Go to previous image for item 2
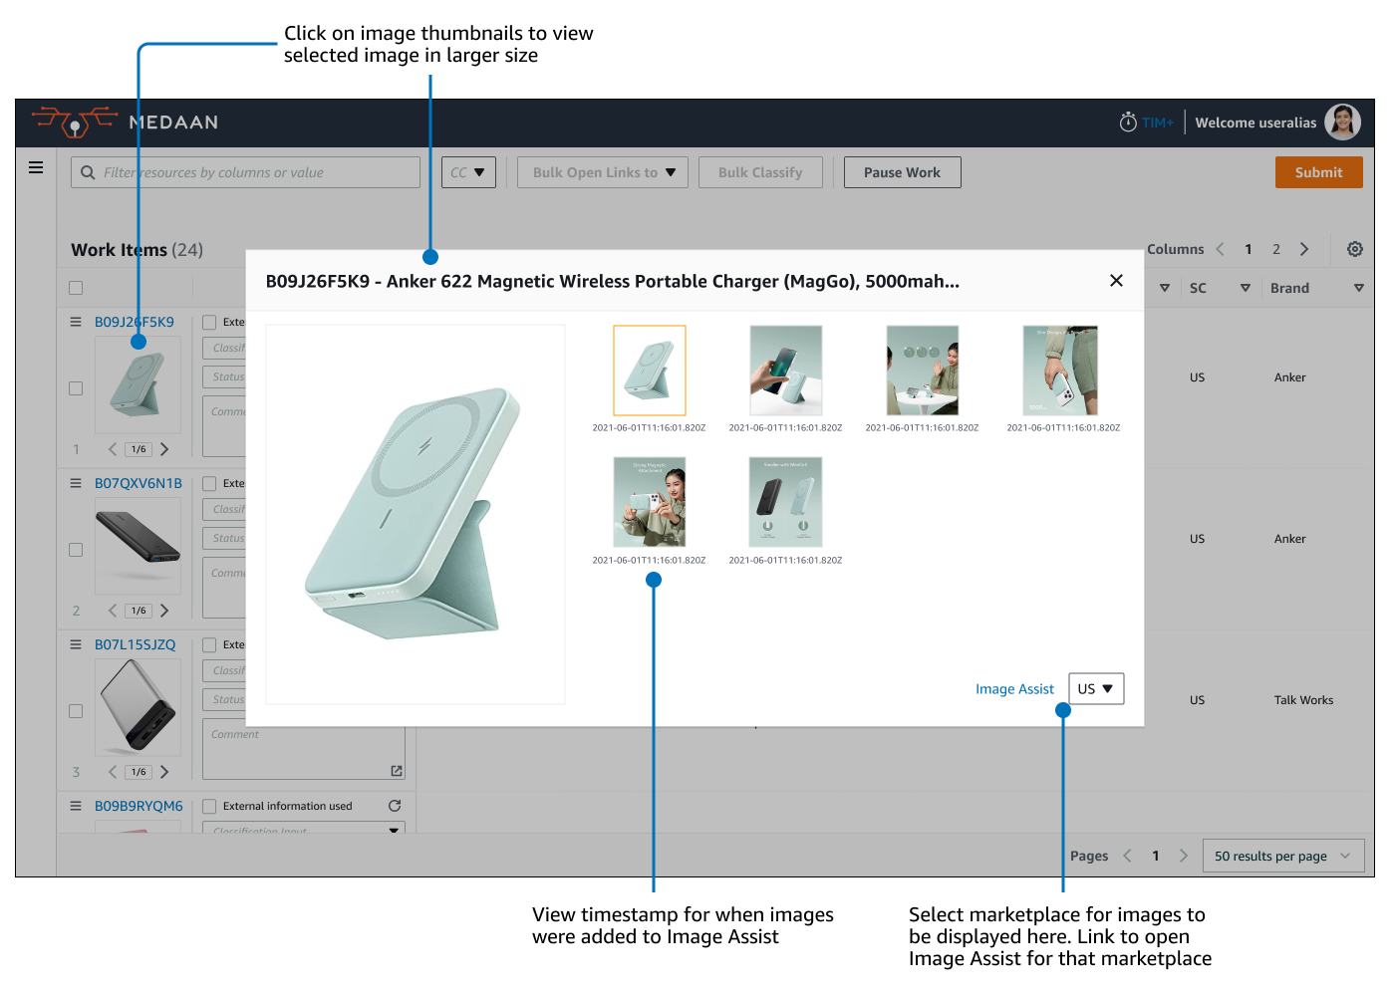 pyautogui.click(x=113, y=611)
